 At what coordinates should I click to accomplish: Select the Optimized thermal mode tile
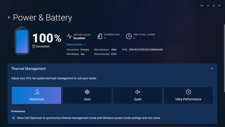(x=36, y=95)
